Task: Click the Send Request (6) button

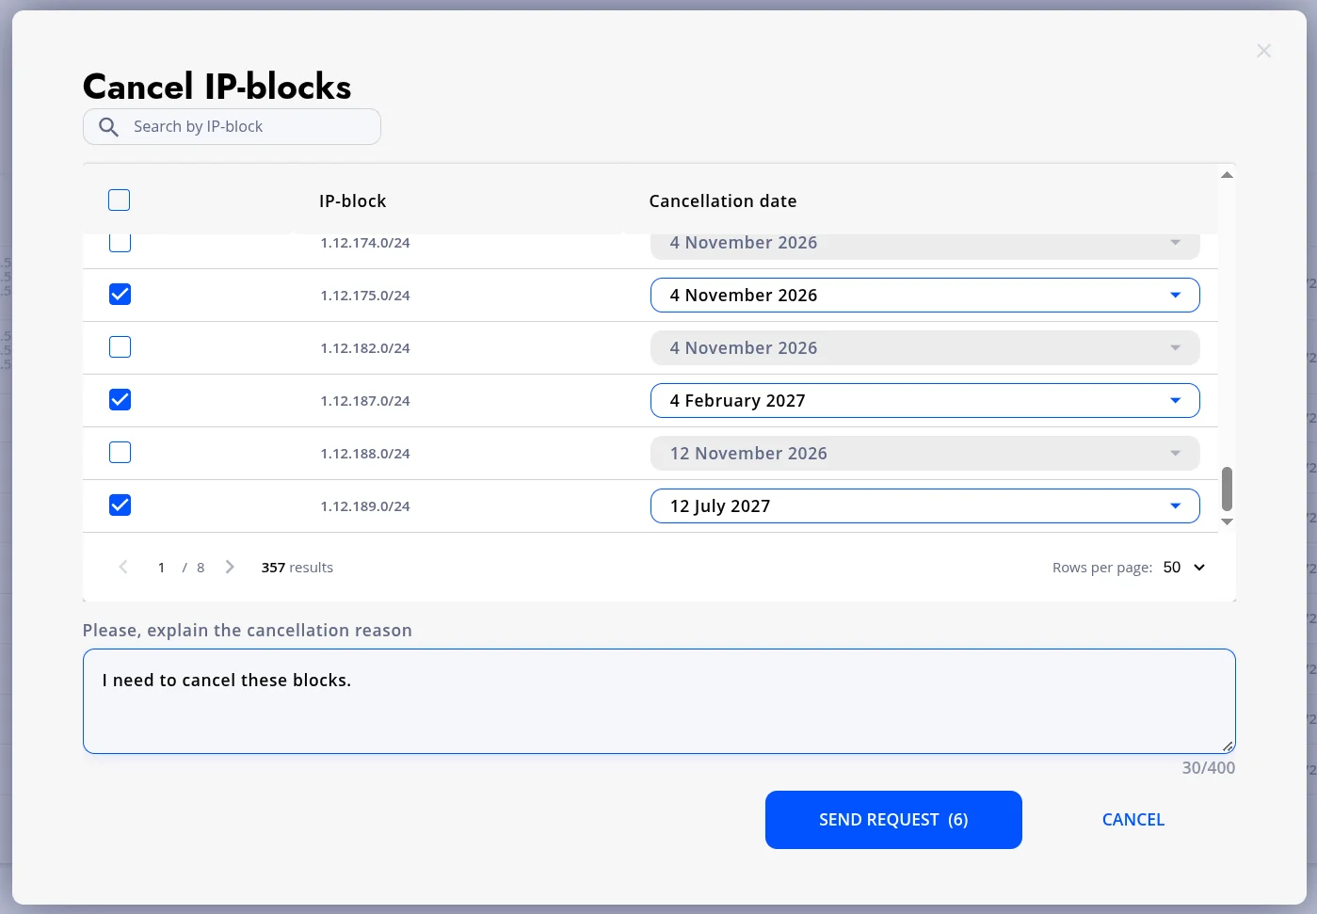Action: 893,820
